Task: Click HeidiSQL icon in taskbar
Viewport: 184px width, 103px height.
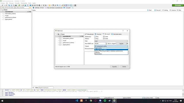Action: (x=114, y=100)
